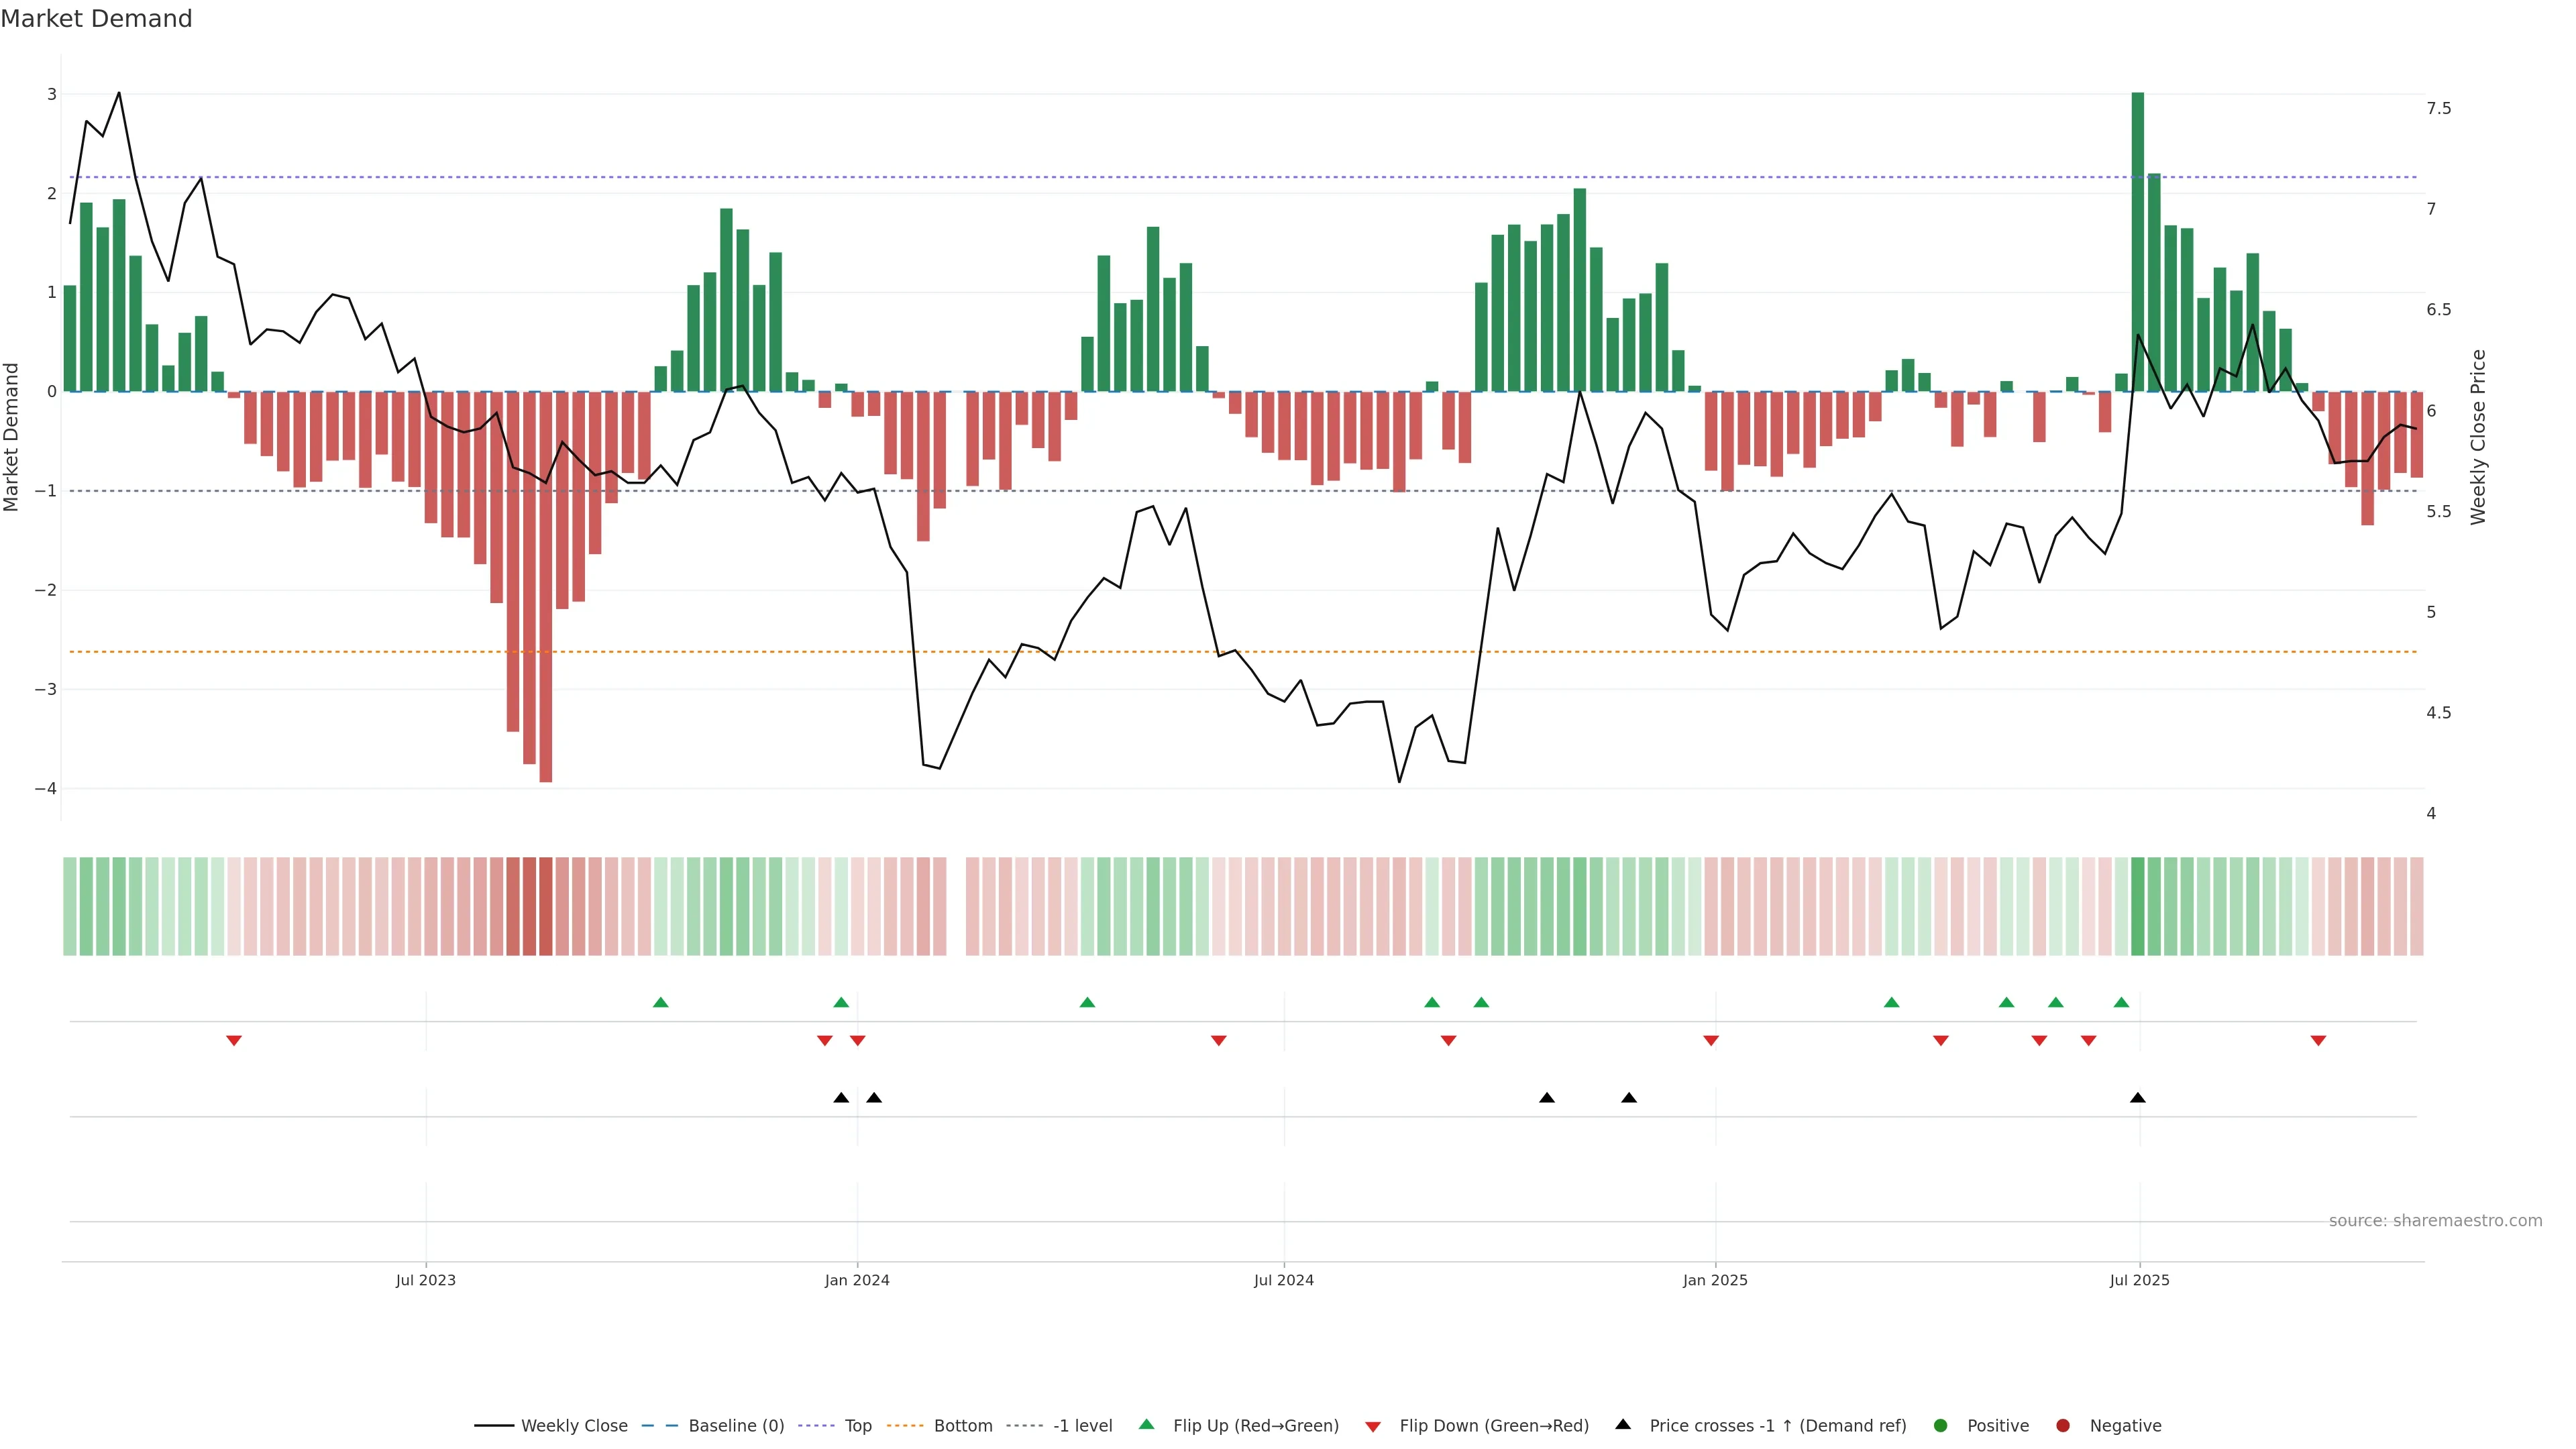The width and height of the screenshot is (2576, 1449).
Task: Click the green Positive legend dot
Action: (1941, 1426)
